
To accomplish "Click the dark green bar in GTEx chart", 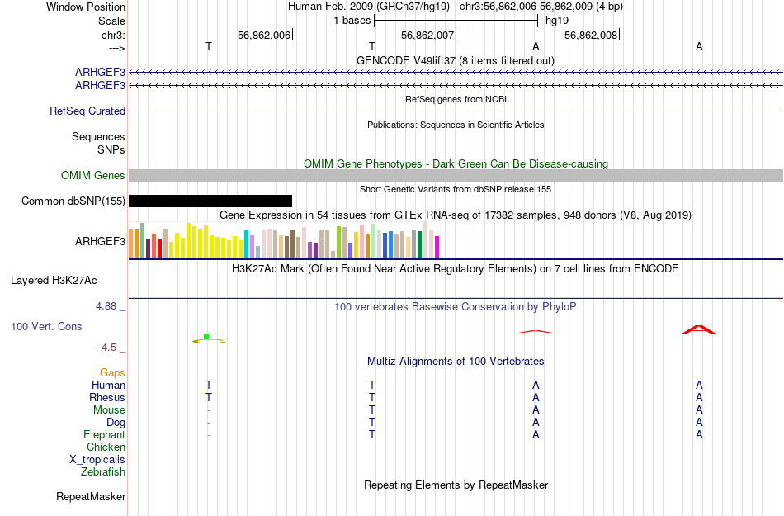I will 419,244.
